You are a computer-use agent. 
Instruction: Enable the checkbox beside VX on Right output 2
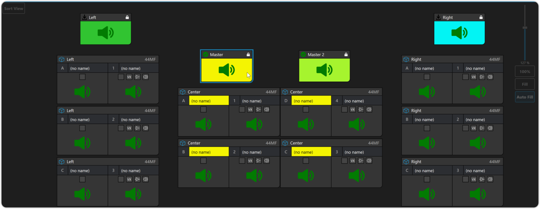click(465, 128)
